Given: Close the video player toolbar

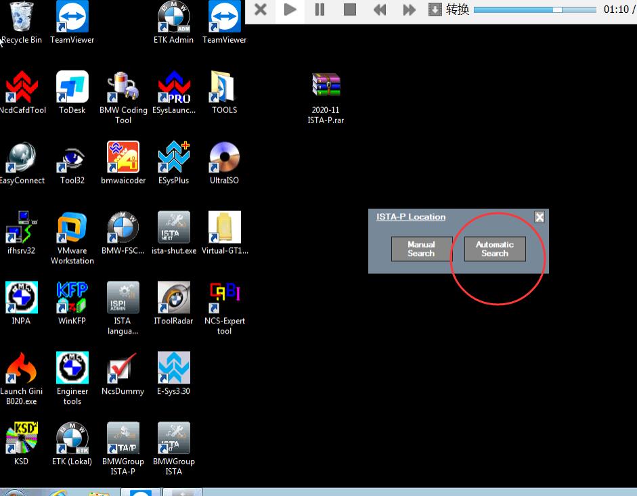Looking at the screenshot, I should tap(261, 9).
